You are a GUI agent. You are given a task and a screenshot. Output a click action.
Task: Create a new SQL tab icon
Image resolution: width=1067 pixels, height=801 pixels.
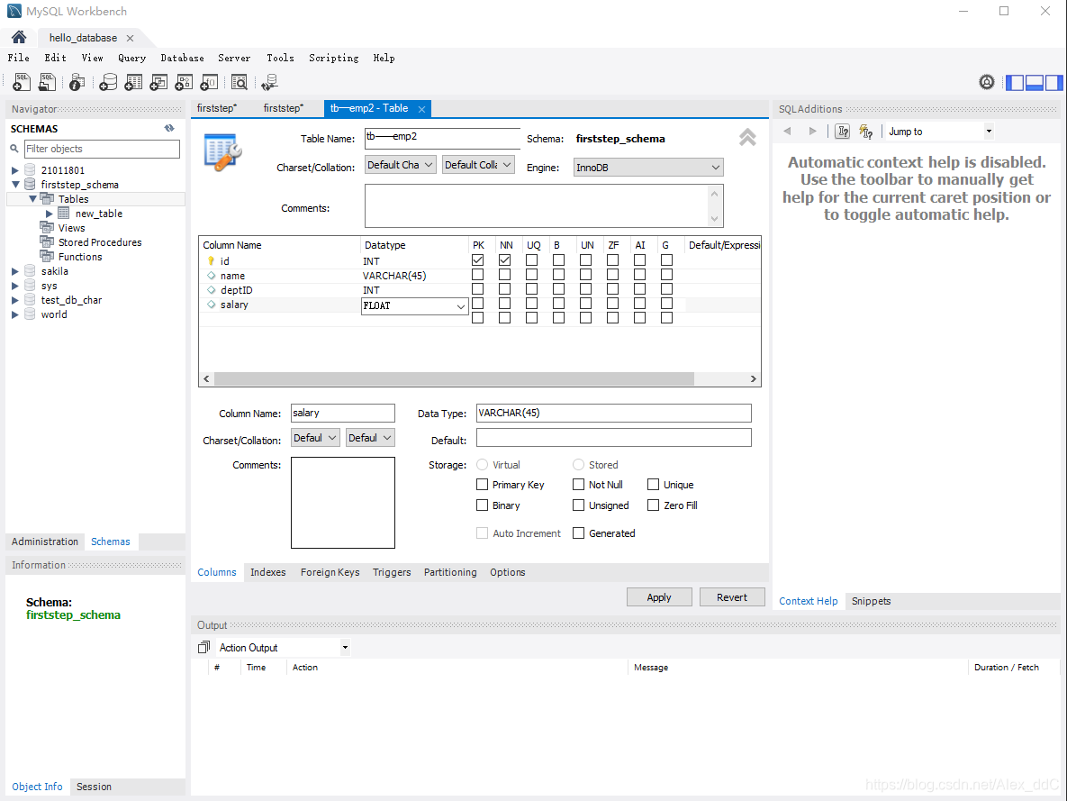[x=21, y=82]
